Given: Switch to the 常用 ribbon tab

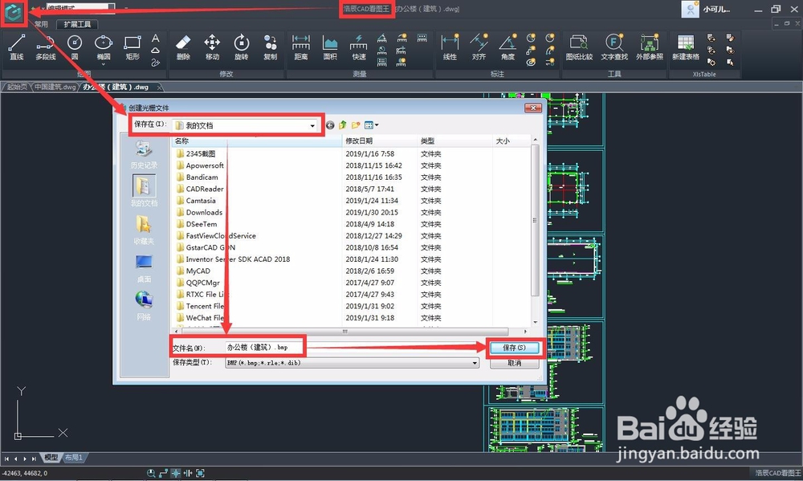Looking at the screenshot, I should (x=41, y=24).
